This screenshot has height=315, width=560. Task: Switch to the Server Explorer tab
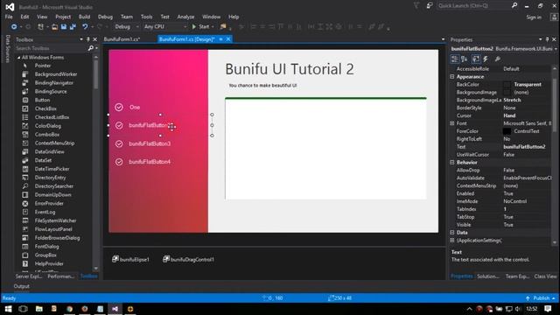pos(29,276)
